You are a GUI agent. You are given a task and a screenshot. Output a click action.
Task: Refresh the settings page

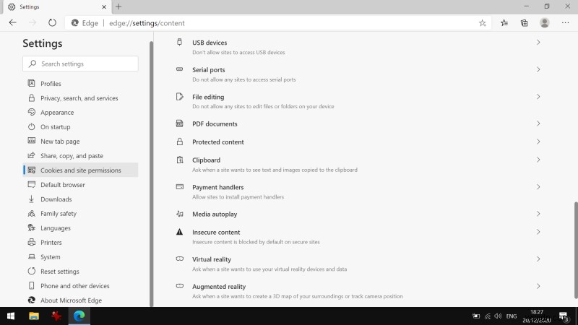(52, 23)
